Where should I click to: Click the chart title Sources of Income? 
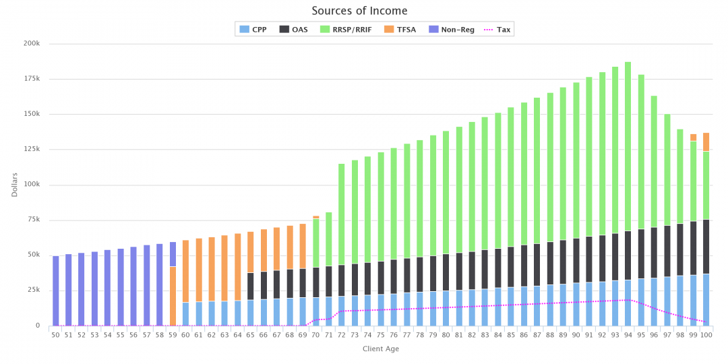[x=359, y=11]
